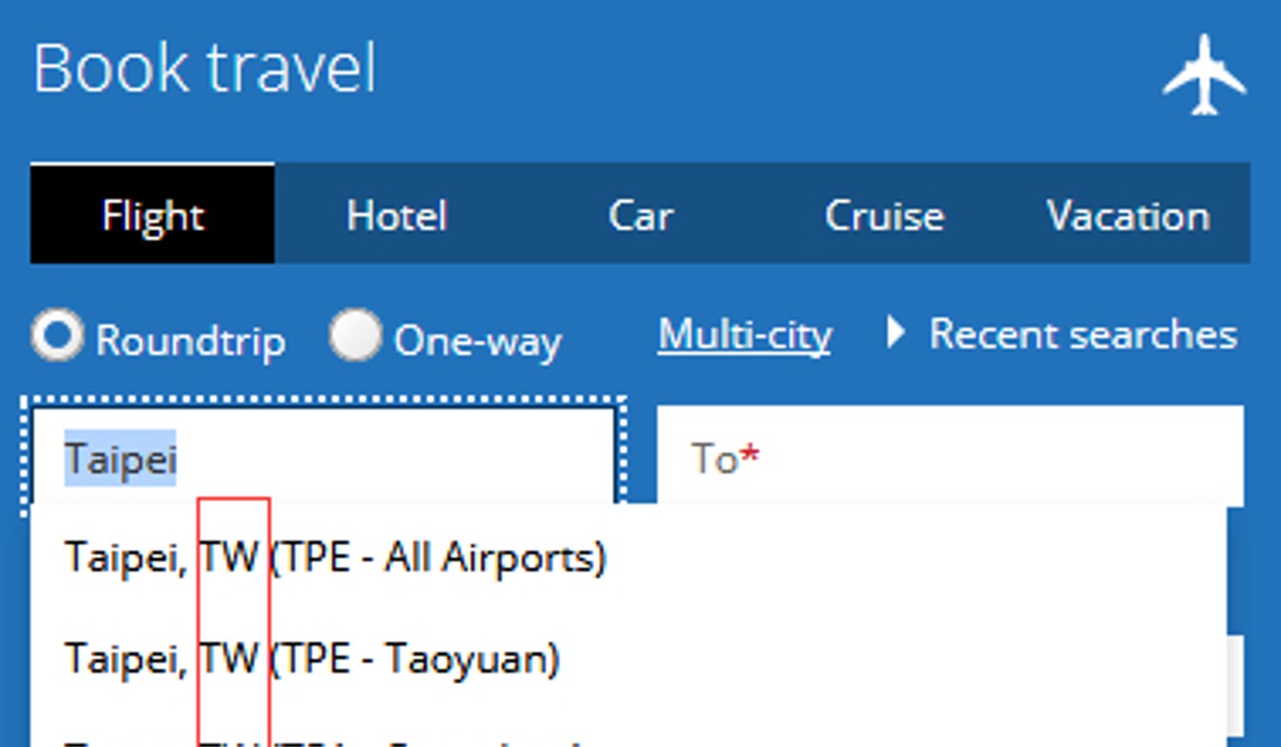Go to the Vacation tab

point(1128,214)
